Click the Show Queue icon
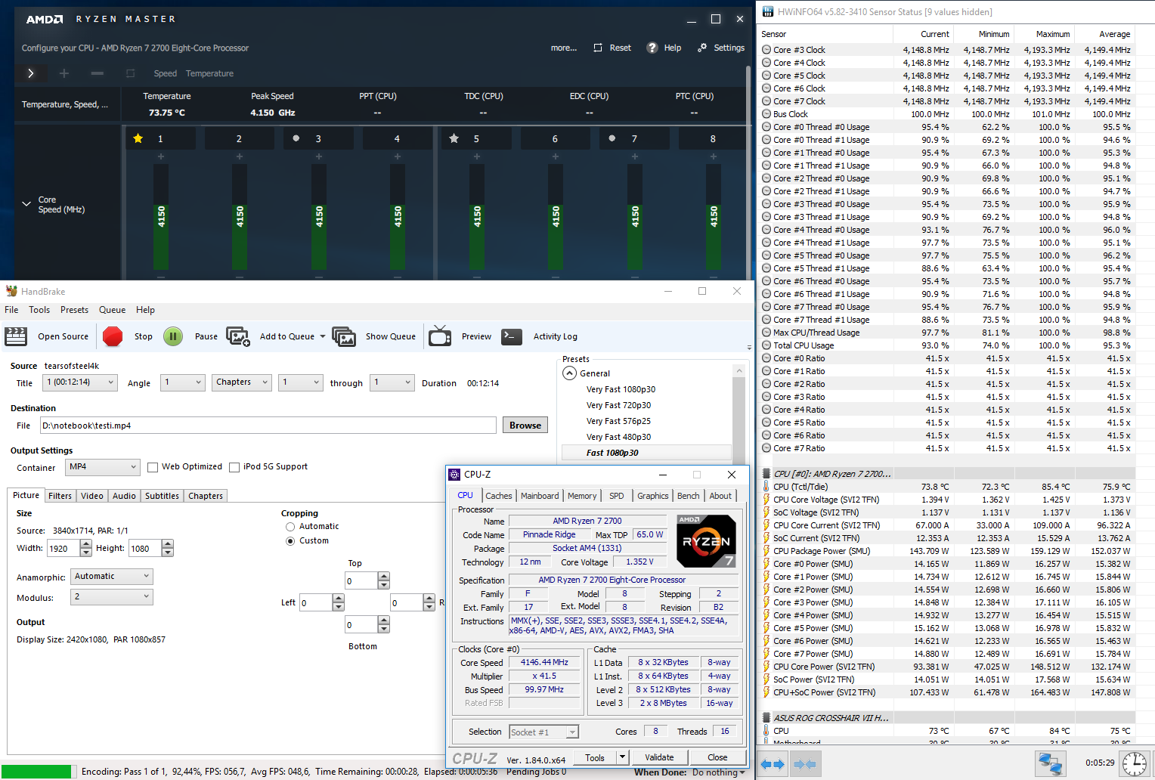Screen dimensions: 1155x780 coord(344,336)
